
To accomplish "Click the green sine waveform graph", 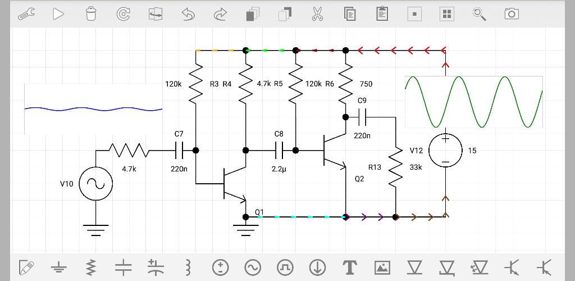I will click(473, 102).
